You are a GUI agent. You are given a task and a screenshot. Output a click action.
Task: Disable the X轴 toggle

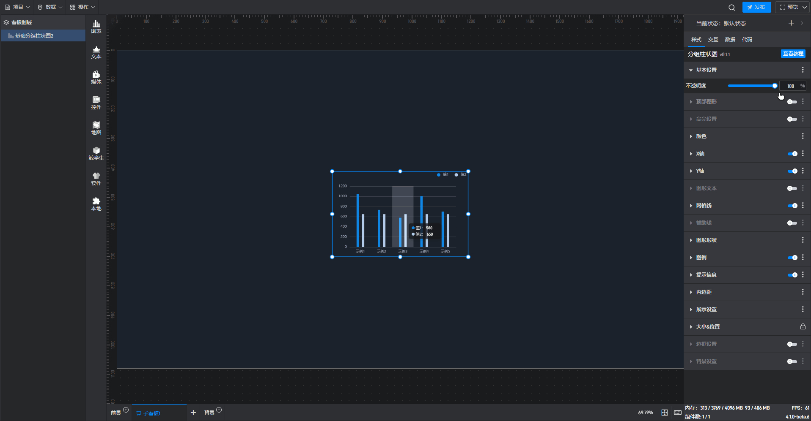coord(792,154)
